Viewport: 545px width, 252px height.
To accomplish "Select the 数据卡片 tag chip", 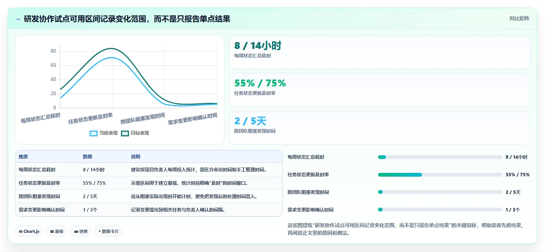I will pos(109,231).
